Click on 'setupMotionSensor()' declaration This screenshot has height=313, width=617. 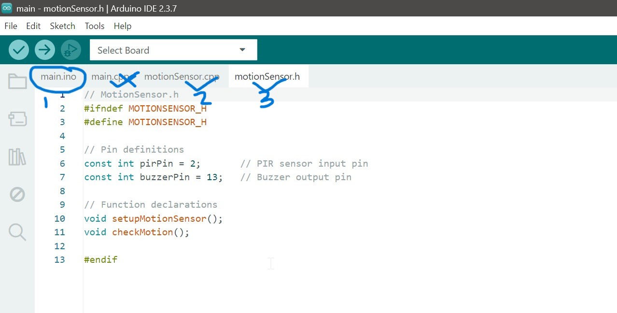(154, 219)
